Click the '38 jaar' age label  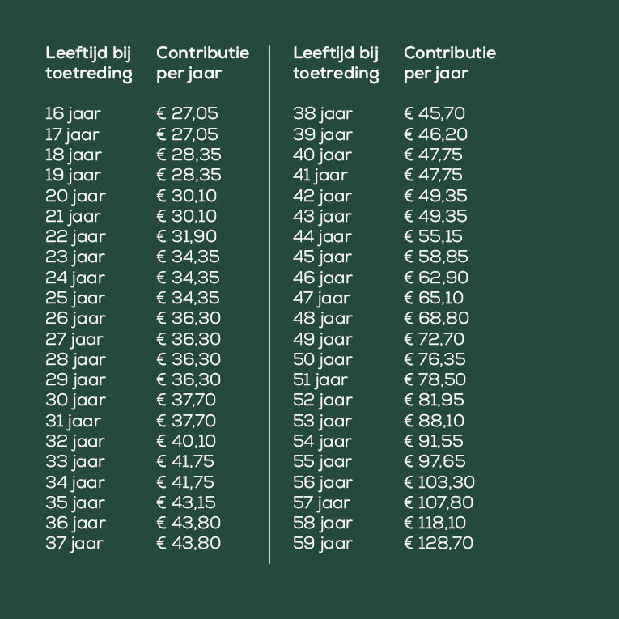click(323, 114)
